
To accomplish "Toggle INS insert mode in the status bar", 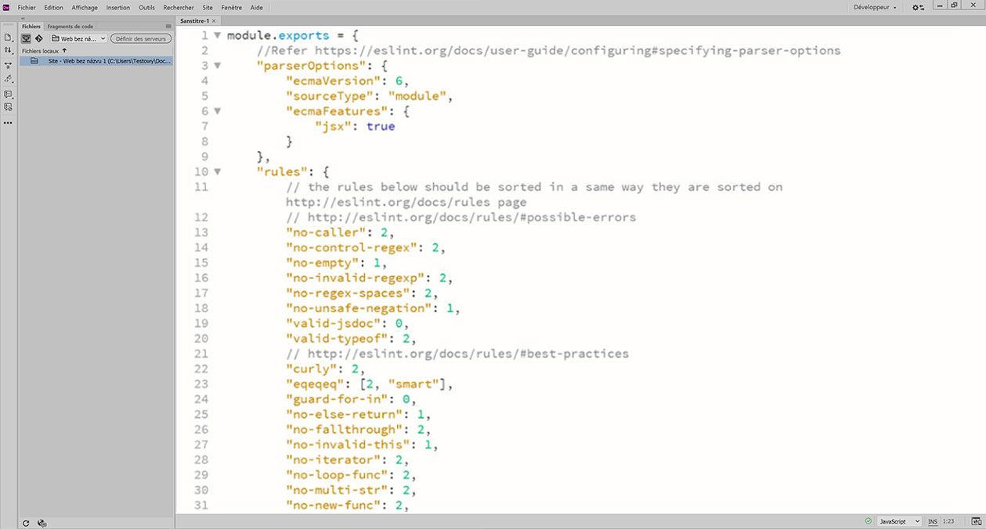I will click(933, 521).
